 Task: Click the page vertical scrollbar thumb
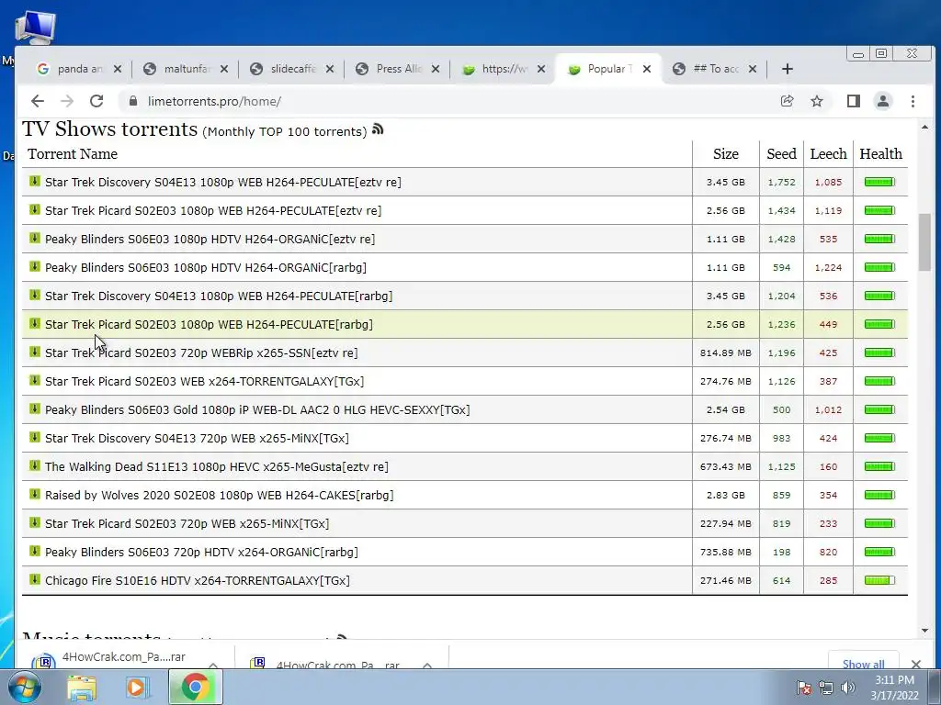pos(924,241)
